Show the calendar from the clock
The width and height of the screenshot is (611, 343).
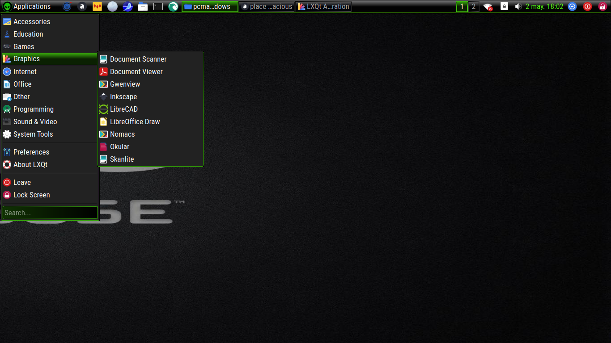click(x=544, y=7)
